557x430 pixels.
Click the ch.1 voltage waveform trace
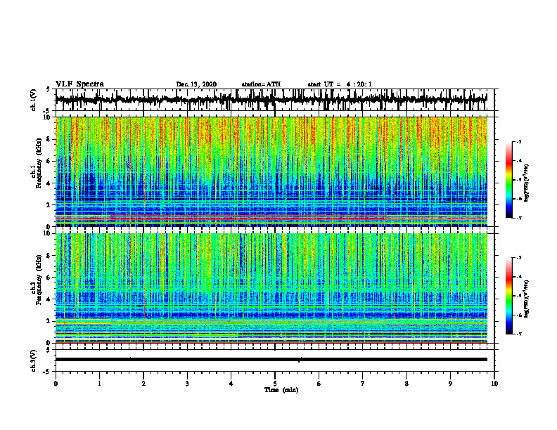271,100
